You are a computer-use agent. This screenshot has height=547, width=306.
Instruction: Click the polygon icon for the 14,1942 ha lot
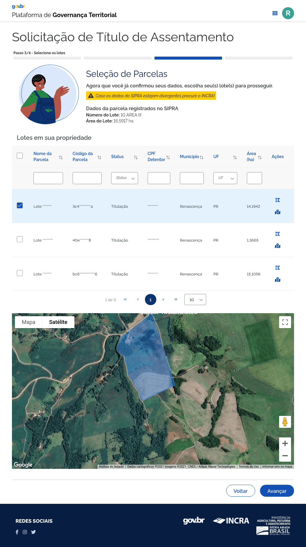click(278, 200)
